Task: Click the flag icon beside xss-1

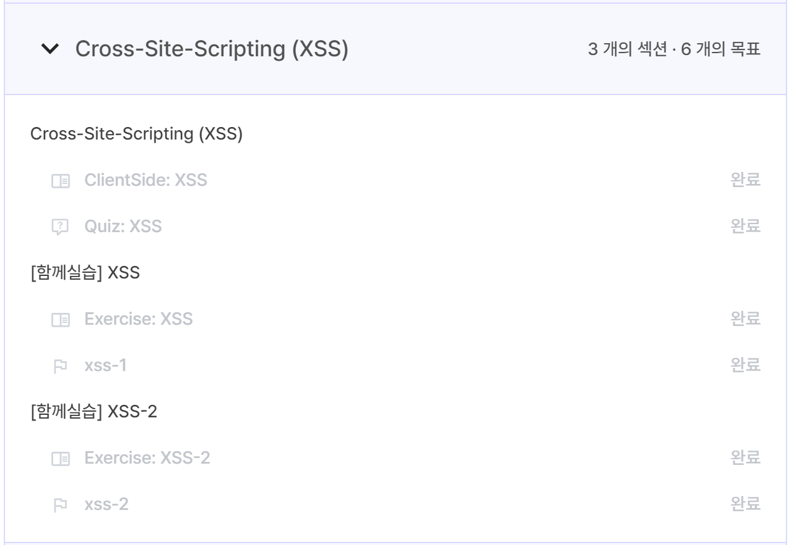Action: pos(59,365)
